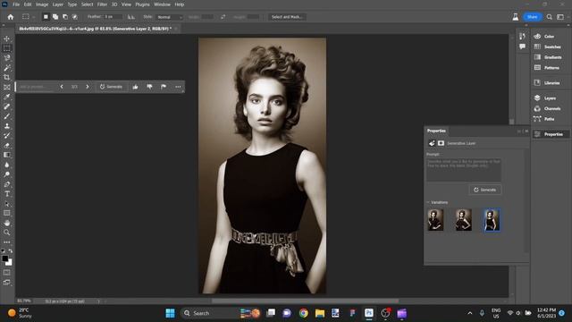Toggle Quick Mask mode
Viewport: 572px width, 322px height.
(7, 273)
